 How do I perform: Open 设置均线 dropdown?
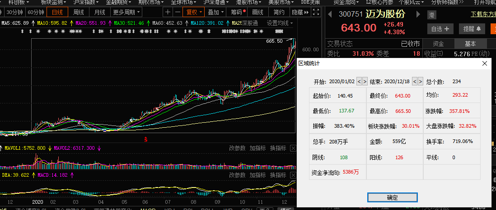tap(280, 23)
